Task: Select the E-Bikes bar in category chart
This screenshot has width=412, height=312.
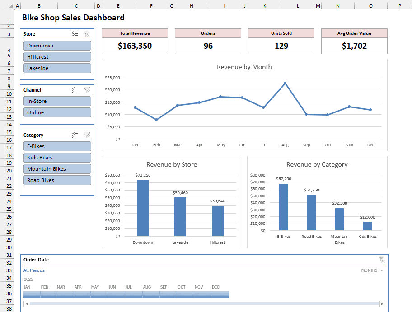Action: coord(284,207)
